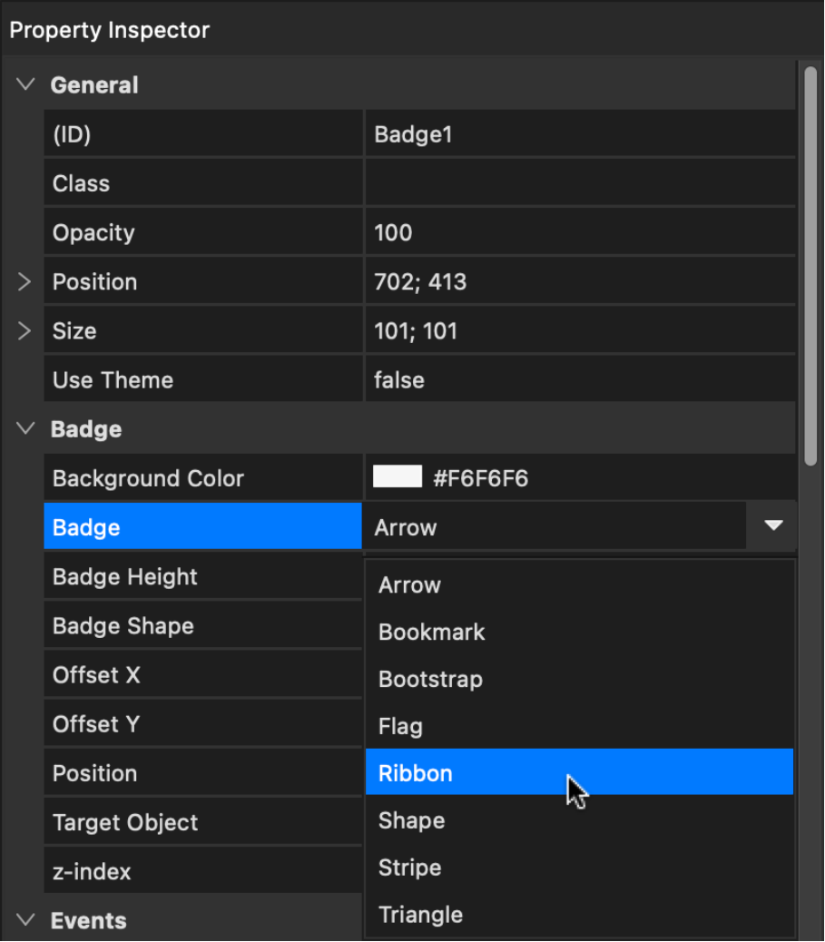Click the empty Class value field
Image resolution: width=825 pixels, height=942 pixels.
[579, 184]
